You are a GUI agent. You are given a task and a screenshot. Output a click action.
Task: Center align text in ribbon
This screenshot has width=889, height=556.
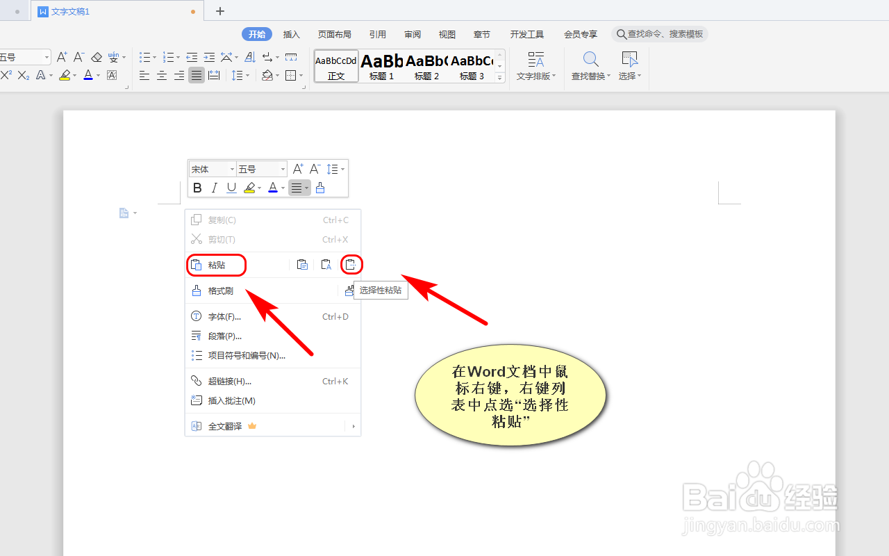162,75
